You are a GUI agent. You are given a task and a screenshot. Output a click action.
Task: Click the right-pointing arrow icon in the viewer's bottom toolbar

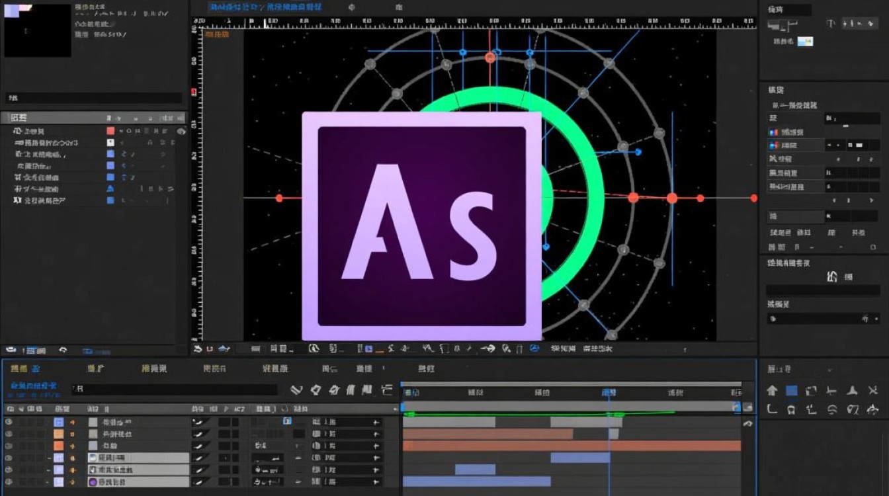489,349
